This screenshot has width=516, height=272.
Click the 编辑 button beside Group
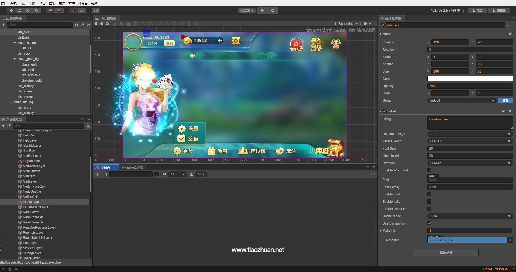pos(505,101)
